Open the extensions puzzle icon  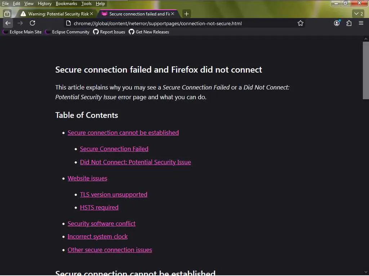coord(349,23)
